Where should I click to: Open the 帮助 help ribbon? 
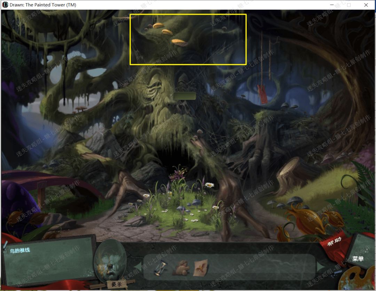[x=334, y=241]
